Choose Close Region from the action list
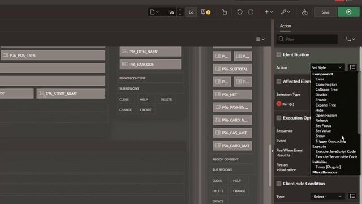Viewport: 362px width, 204px height. point(326,84)
